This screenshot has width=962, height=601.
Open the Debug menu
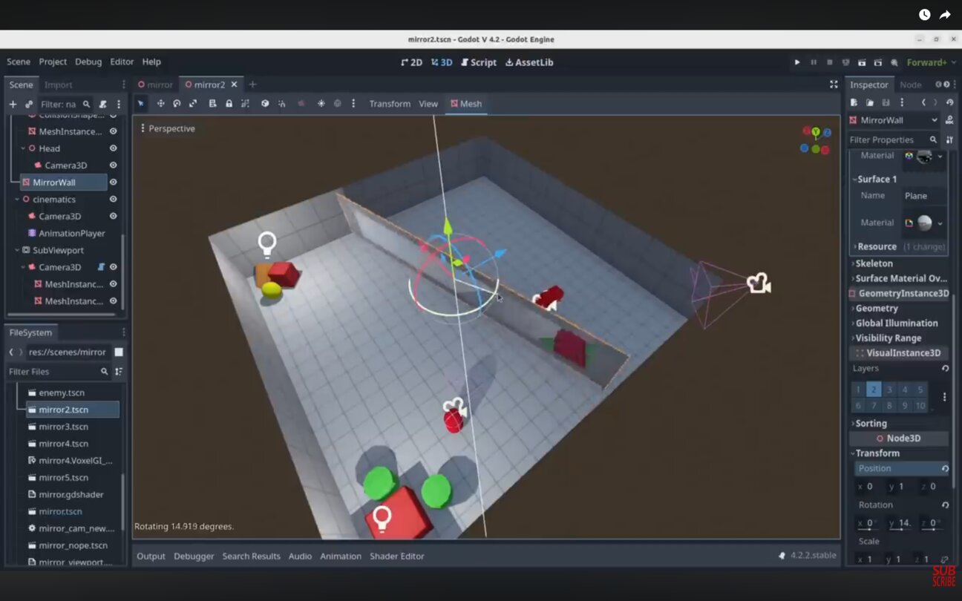pos(88,62)
